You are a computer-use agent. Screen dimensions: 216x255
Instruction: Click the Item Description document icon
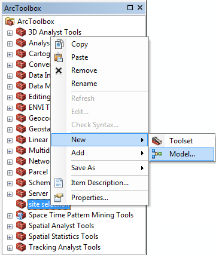click(59, 183)
